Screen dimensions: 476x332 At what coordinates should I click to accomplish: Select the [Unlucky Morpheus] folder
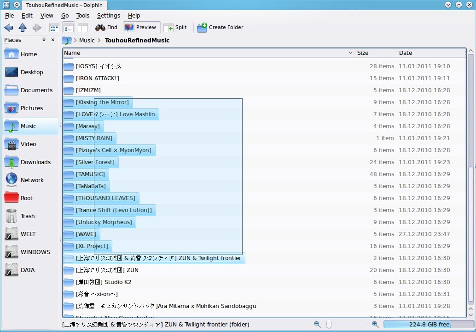coord(99,222)
